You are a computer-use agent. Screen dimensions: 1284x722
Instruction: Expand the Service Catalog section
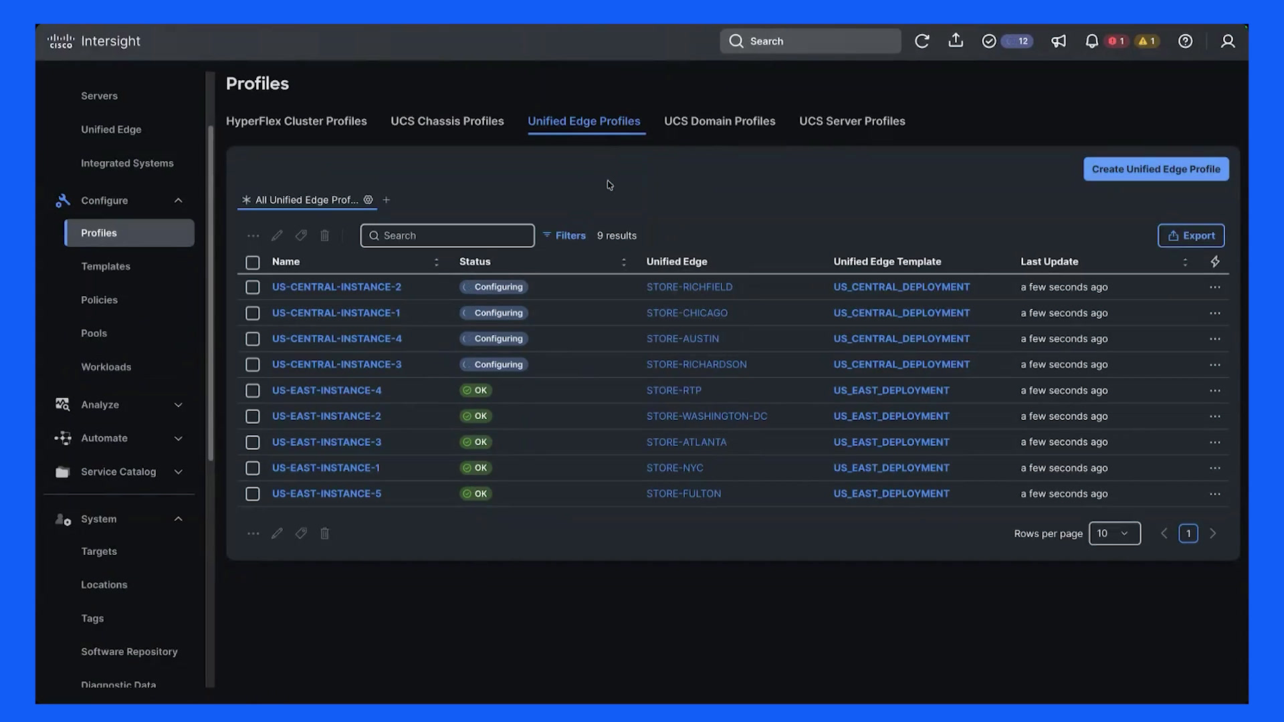[x=178, y=472]
